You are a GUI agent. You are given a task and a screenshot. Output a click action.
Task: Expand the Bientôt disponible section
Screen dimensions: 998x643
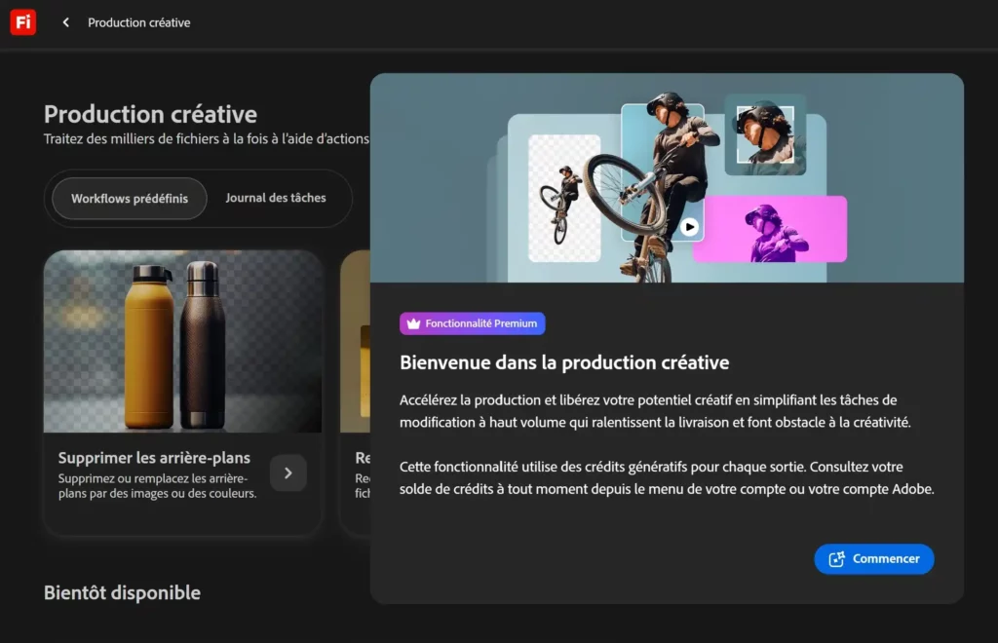(121, 592)
